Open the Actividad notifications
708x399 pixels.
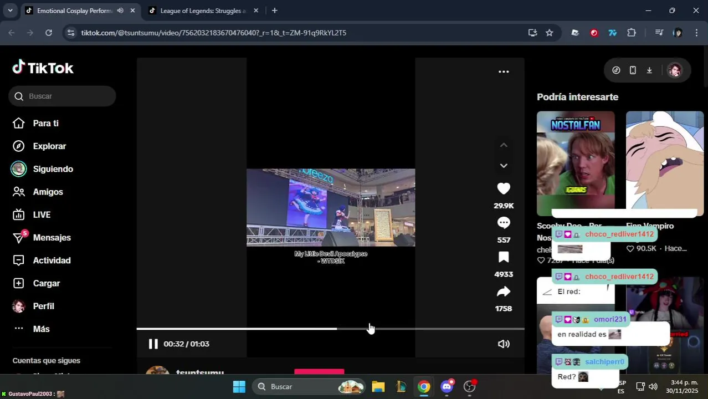tap(52, 260)
